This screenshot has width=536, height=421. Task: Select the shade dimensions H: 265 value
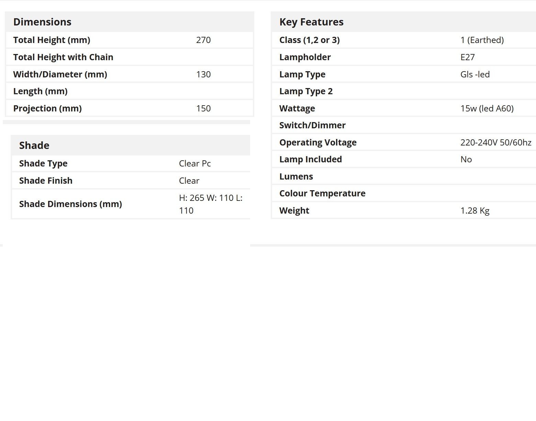(211, 204)
